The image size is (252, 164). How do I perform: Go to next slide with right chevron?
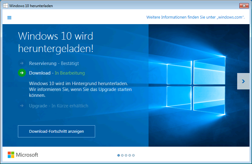[x=243, y=81]
